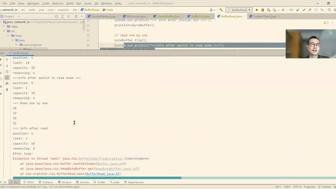This screenshot has width=336, height=189.
Task: Move down the stack trace arrow
Action: click(7, 66)
